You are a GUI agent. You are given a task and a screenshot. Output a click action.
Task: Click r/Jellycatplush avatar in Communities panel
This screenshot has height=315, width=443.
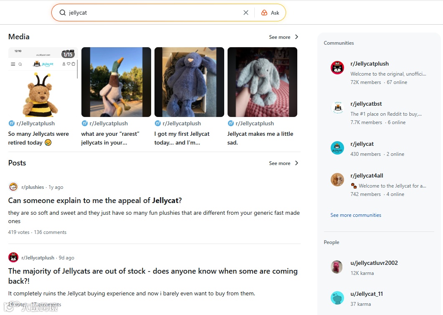coord(337,68)
